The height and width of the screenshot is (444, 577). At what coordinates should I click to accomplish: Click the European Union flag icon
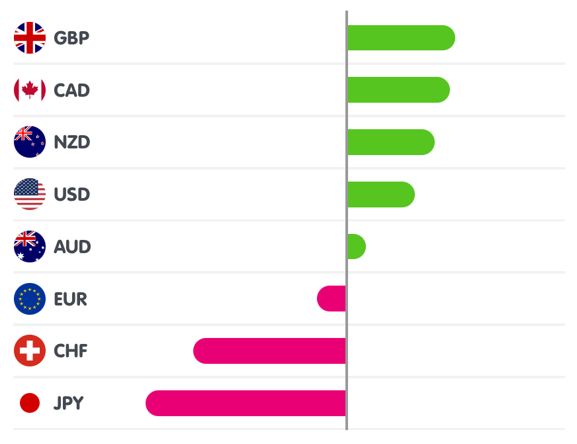(30, 299)
